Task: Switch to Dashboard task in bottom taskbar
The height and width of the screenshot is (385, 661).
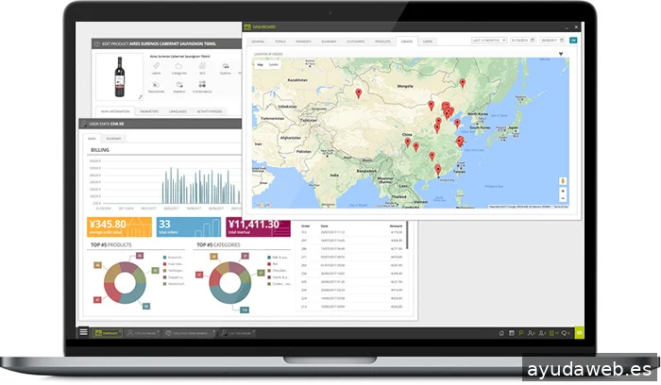Action: click(108, 333)
